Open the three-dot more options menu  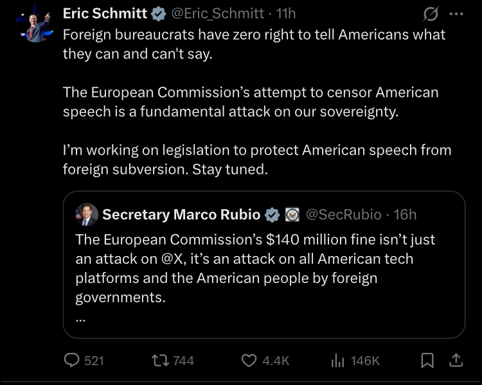[x=456, y=13]
